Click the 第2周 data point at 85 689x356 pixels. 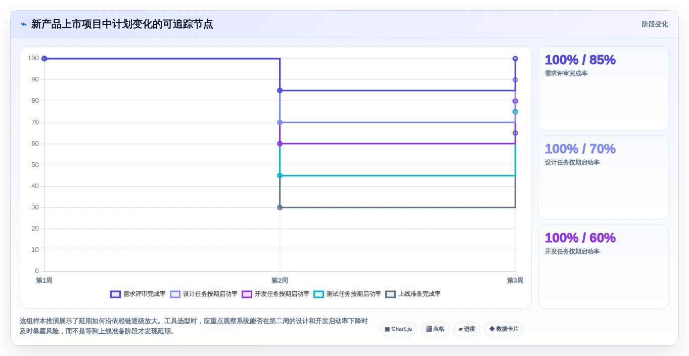(x=280, y=91)
